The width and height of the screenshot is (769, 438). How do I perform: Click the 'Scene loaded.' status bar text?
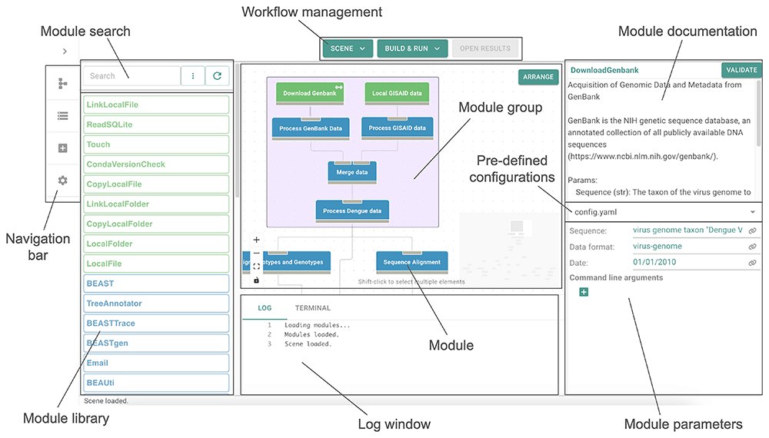coord(106,401)
